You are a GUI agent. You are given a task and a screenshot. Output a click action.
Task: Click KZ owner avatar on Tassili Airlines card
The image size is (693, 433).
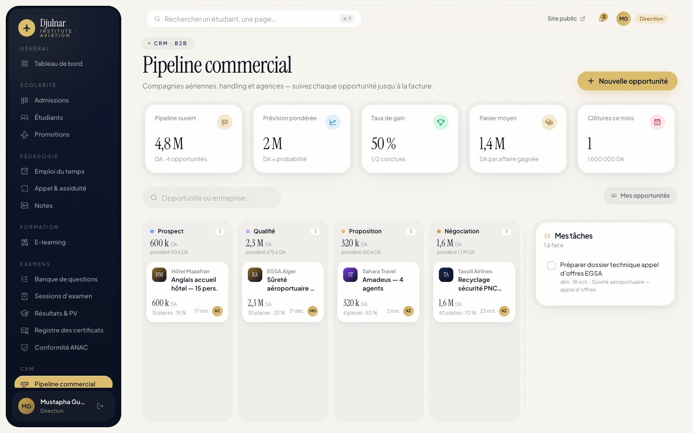pyautogui.click(x=504, y=311)
